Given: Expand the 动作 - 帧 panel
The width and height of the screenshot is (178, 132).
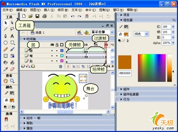Looking at the screenshot, I should point(25,118).
